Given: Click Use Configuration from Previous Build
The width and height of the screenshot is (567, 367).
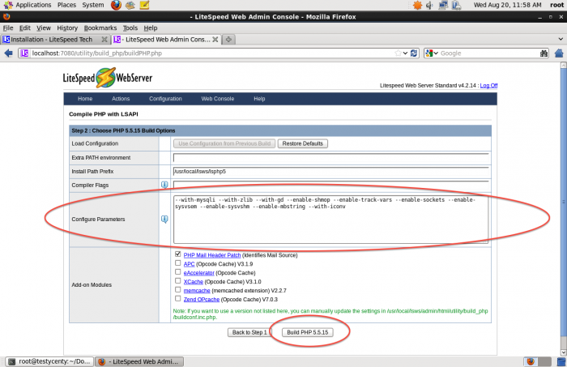Looking at the screenshot, I should (224, 143).
